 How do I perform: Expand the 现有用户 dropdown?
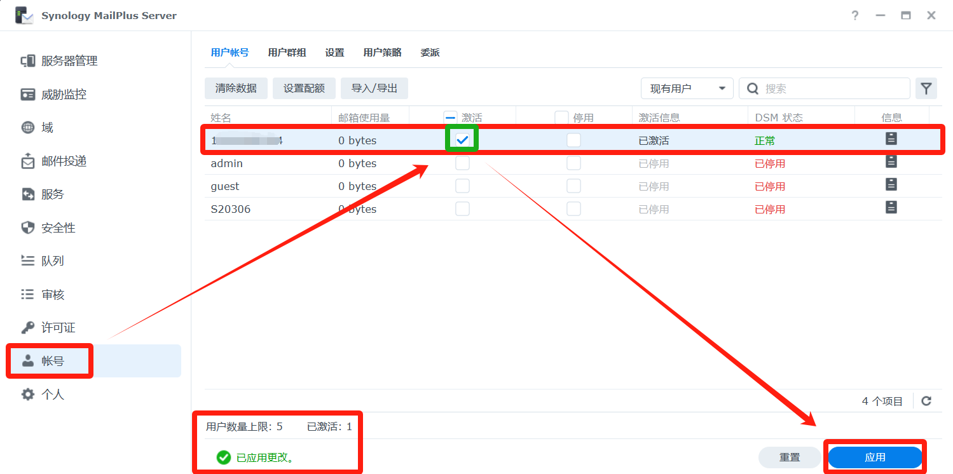pos(687,89)
